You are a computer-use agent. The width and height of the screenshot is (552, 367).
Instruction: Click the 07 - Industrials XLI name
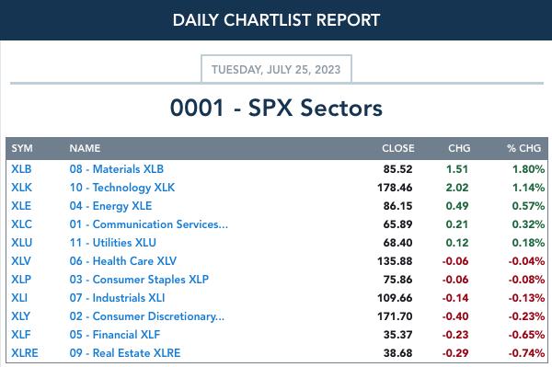coord(117,298)
